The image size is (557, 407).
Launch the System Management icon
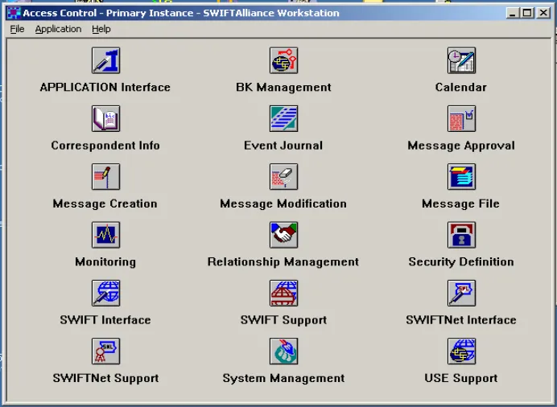click(x=283, y=351)
